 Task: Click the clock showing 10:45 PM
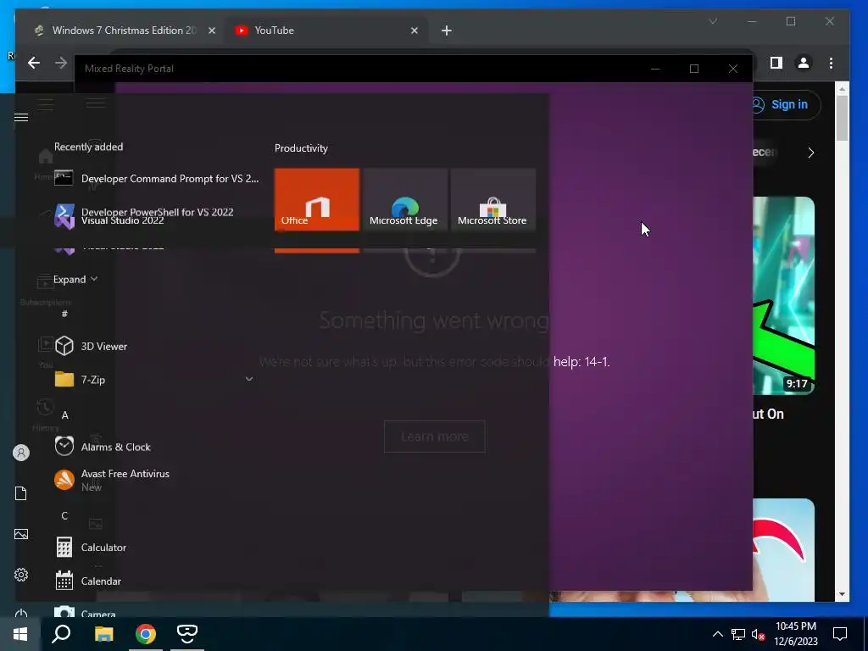(795, 634)
